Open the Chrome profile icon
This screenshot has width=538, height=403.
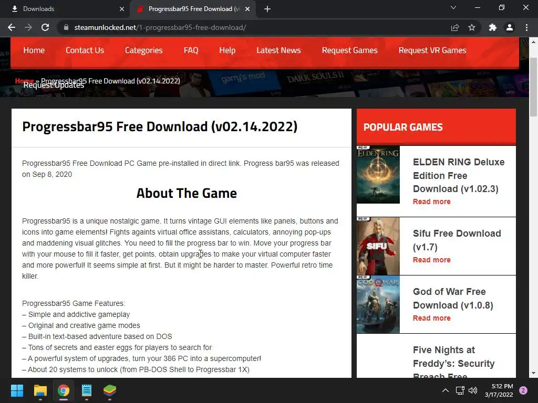(510, 27)
